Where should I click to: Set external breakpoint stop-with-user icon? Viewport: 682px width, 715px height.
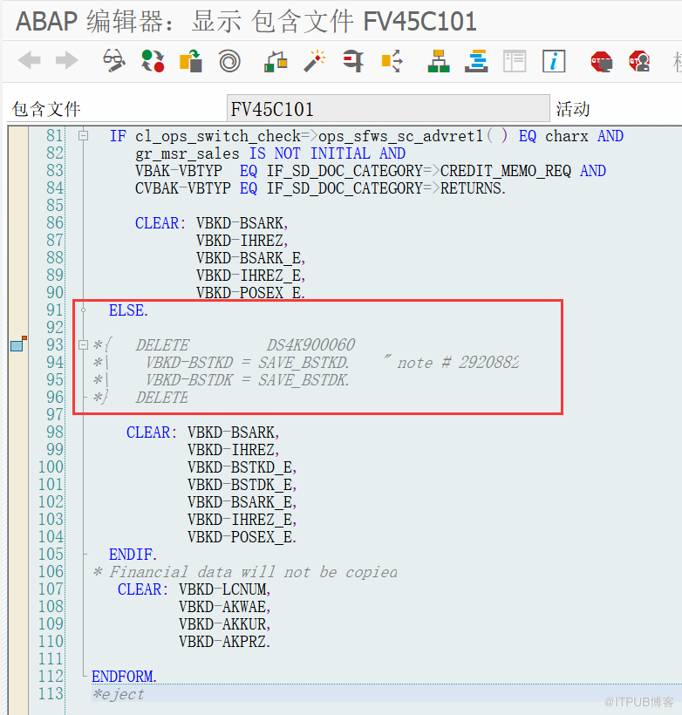tap(639, 61)
